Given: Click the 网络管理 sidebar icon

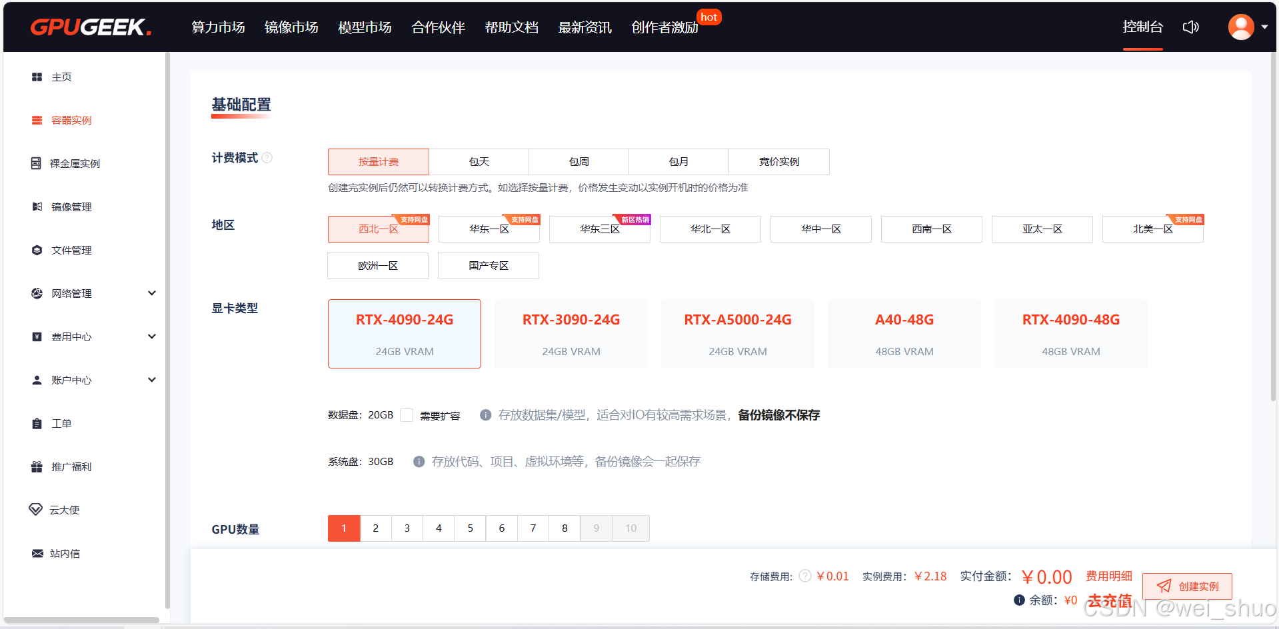Looking at the screenshot, I should 37,294.
